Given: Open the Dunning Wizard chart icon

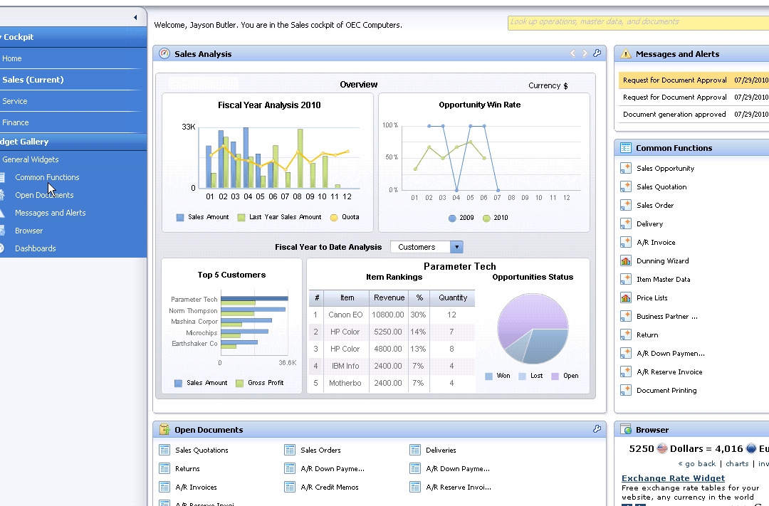Looking at the screenshot, I should (x=625, y=261).
